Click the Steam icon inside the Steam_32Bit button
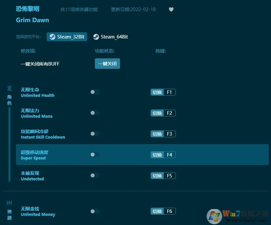271x225 pixels. (x=52, y=37)
